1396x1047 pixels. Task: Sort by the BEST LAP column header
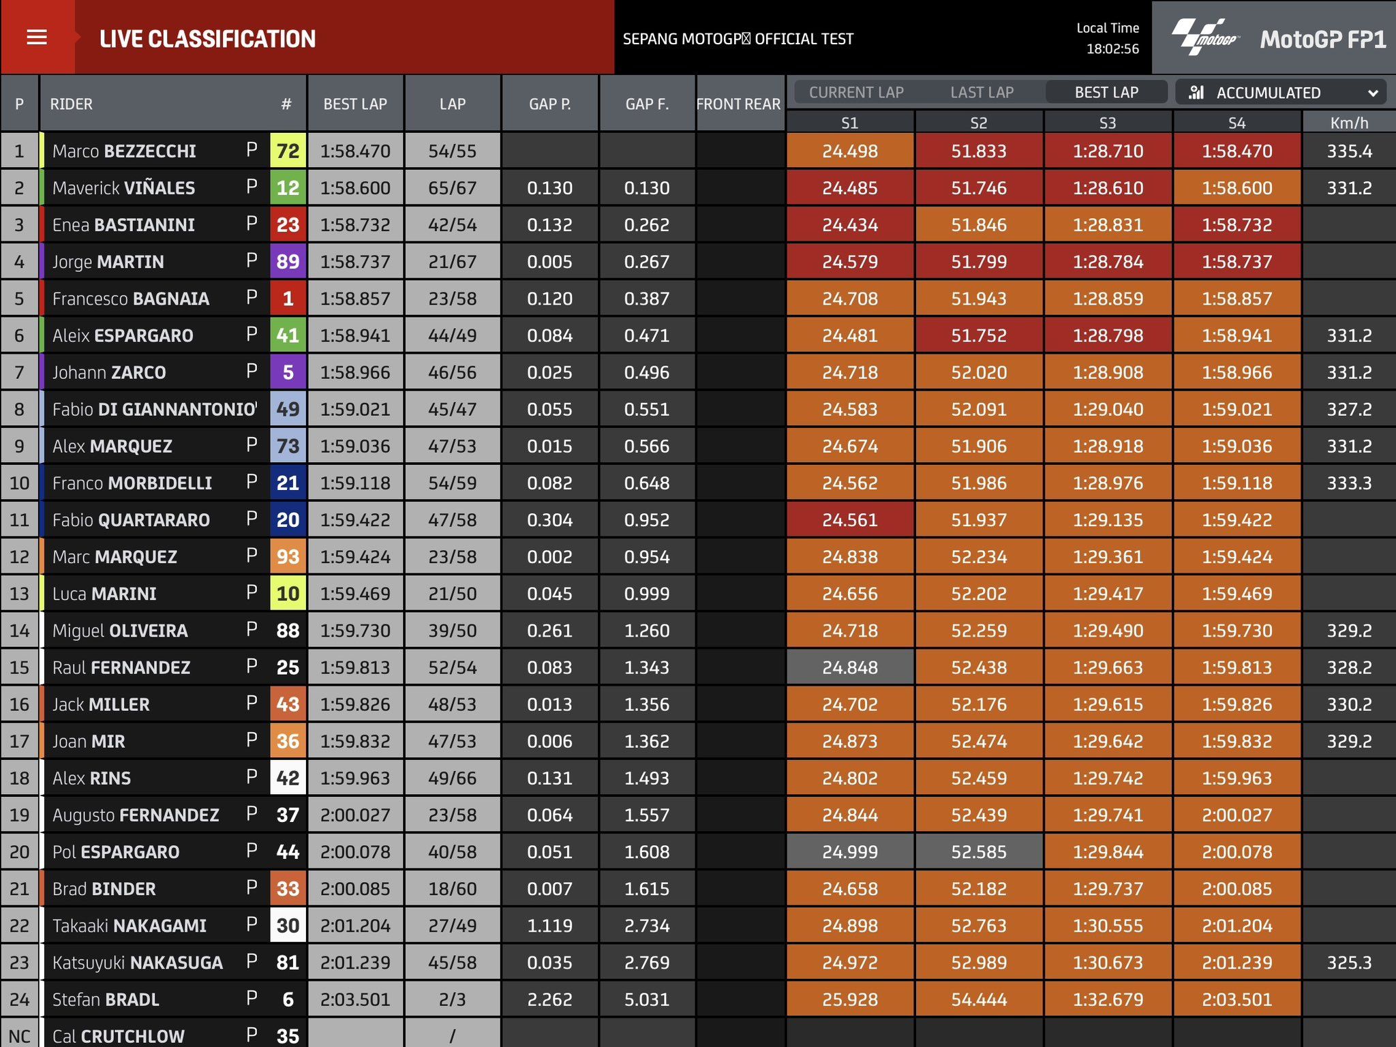pyautogui.click(x=355, y=104)
